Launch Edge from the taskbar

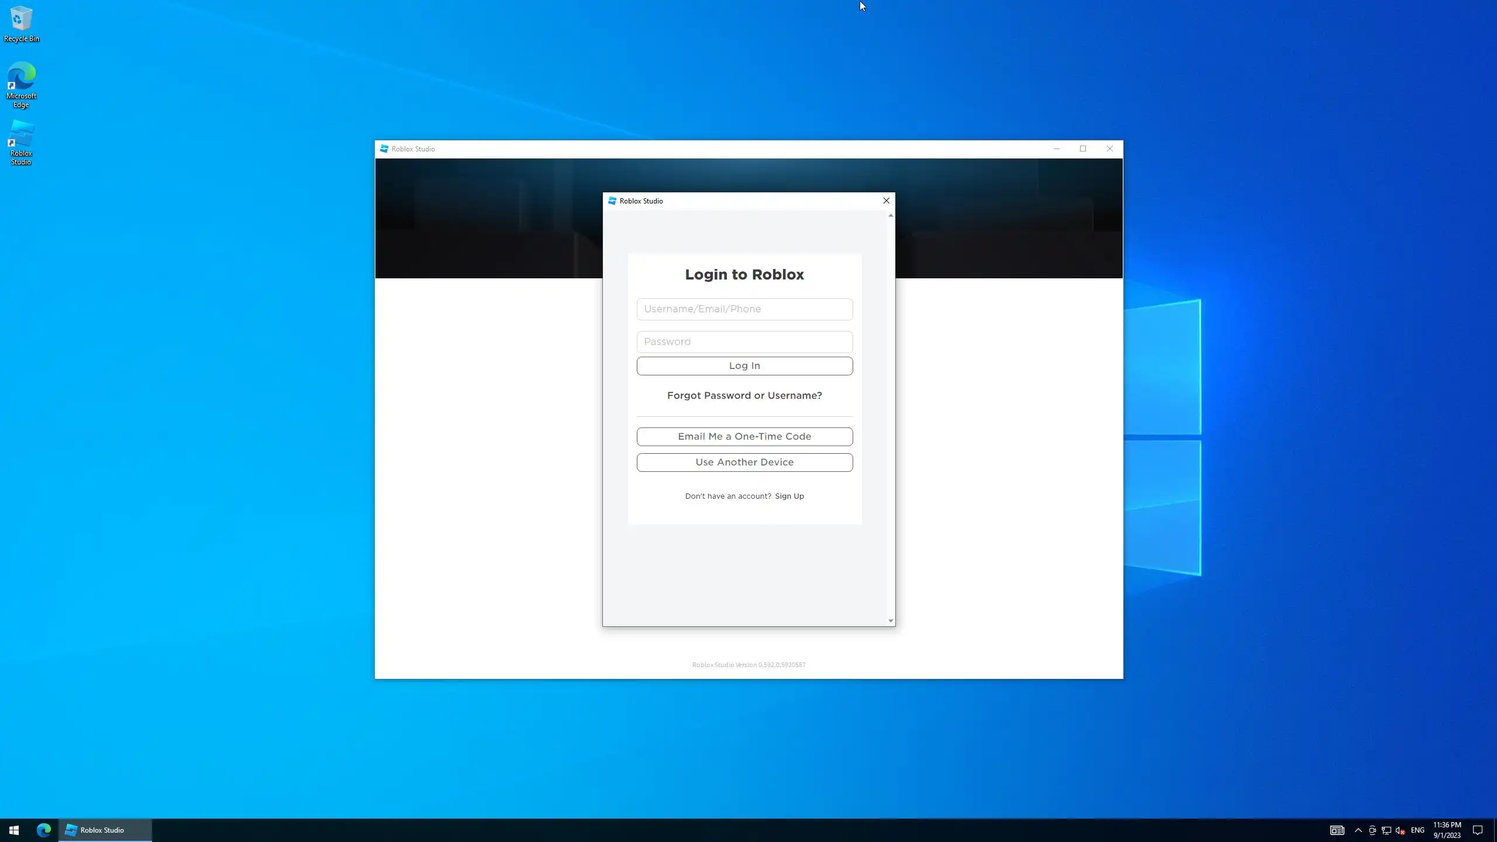44,830
